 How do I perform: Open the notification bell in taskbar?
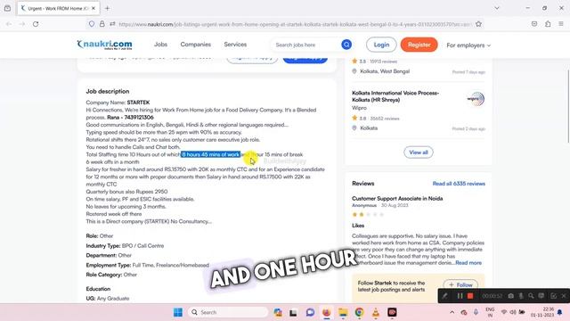pos(560,312)
